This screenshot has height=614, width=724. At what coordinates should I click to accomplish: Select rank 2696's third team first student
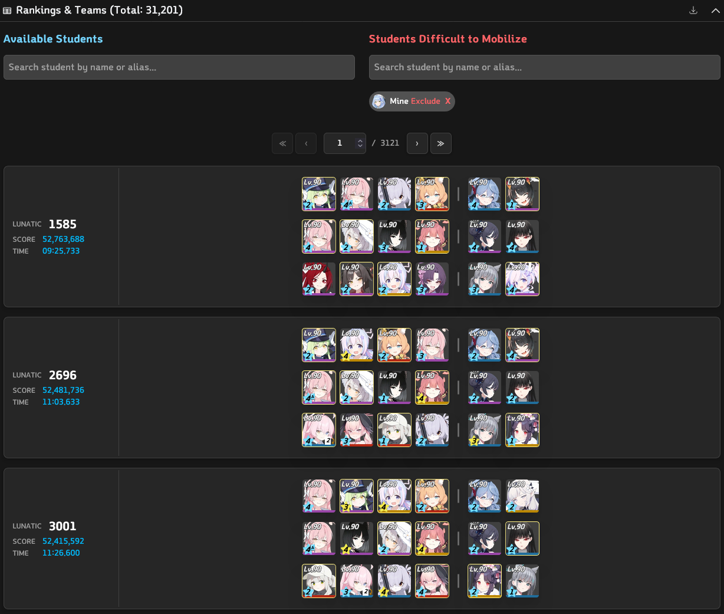tap(319, 430)
